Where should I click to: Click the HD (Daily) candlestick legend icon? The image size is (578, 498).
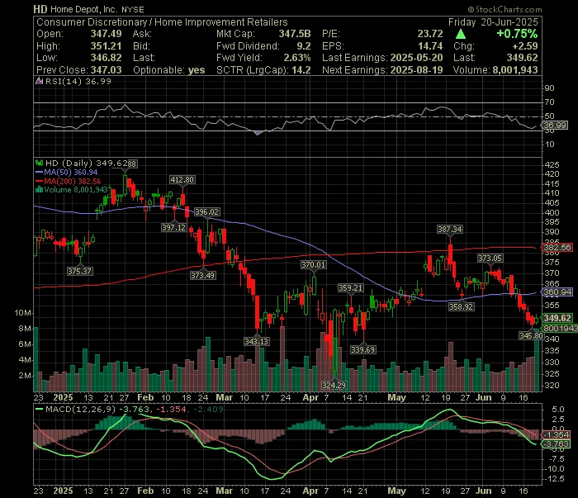click(x=39, y=163)
